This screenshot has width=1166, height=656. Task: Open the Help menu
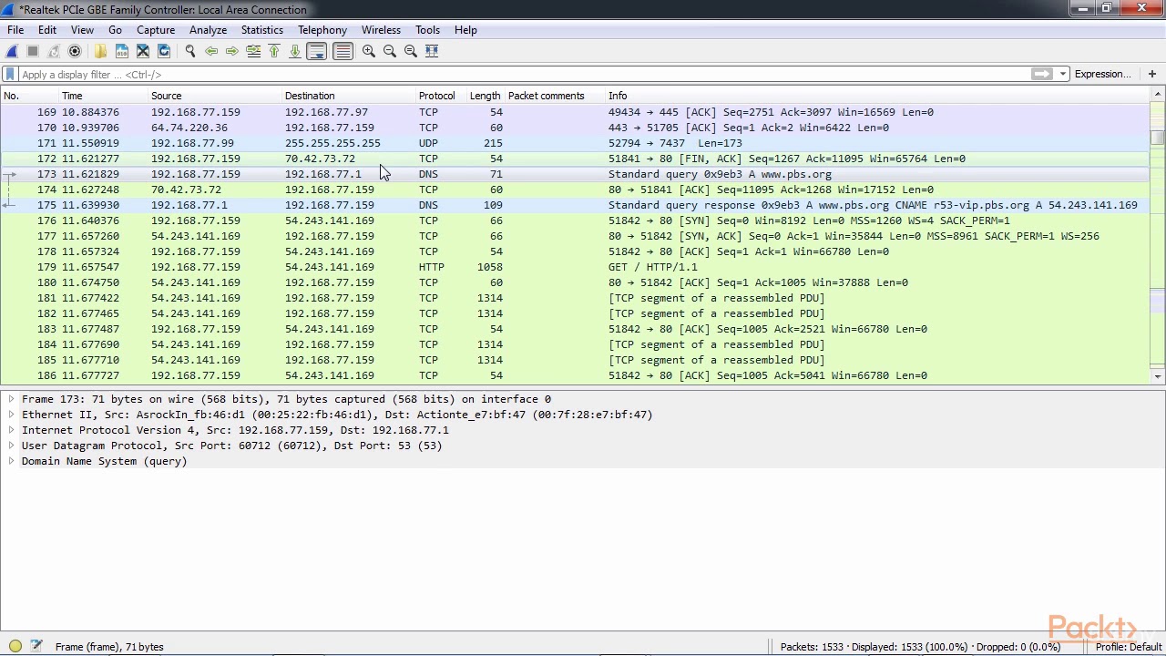[465, 30]
